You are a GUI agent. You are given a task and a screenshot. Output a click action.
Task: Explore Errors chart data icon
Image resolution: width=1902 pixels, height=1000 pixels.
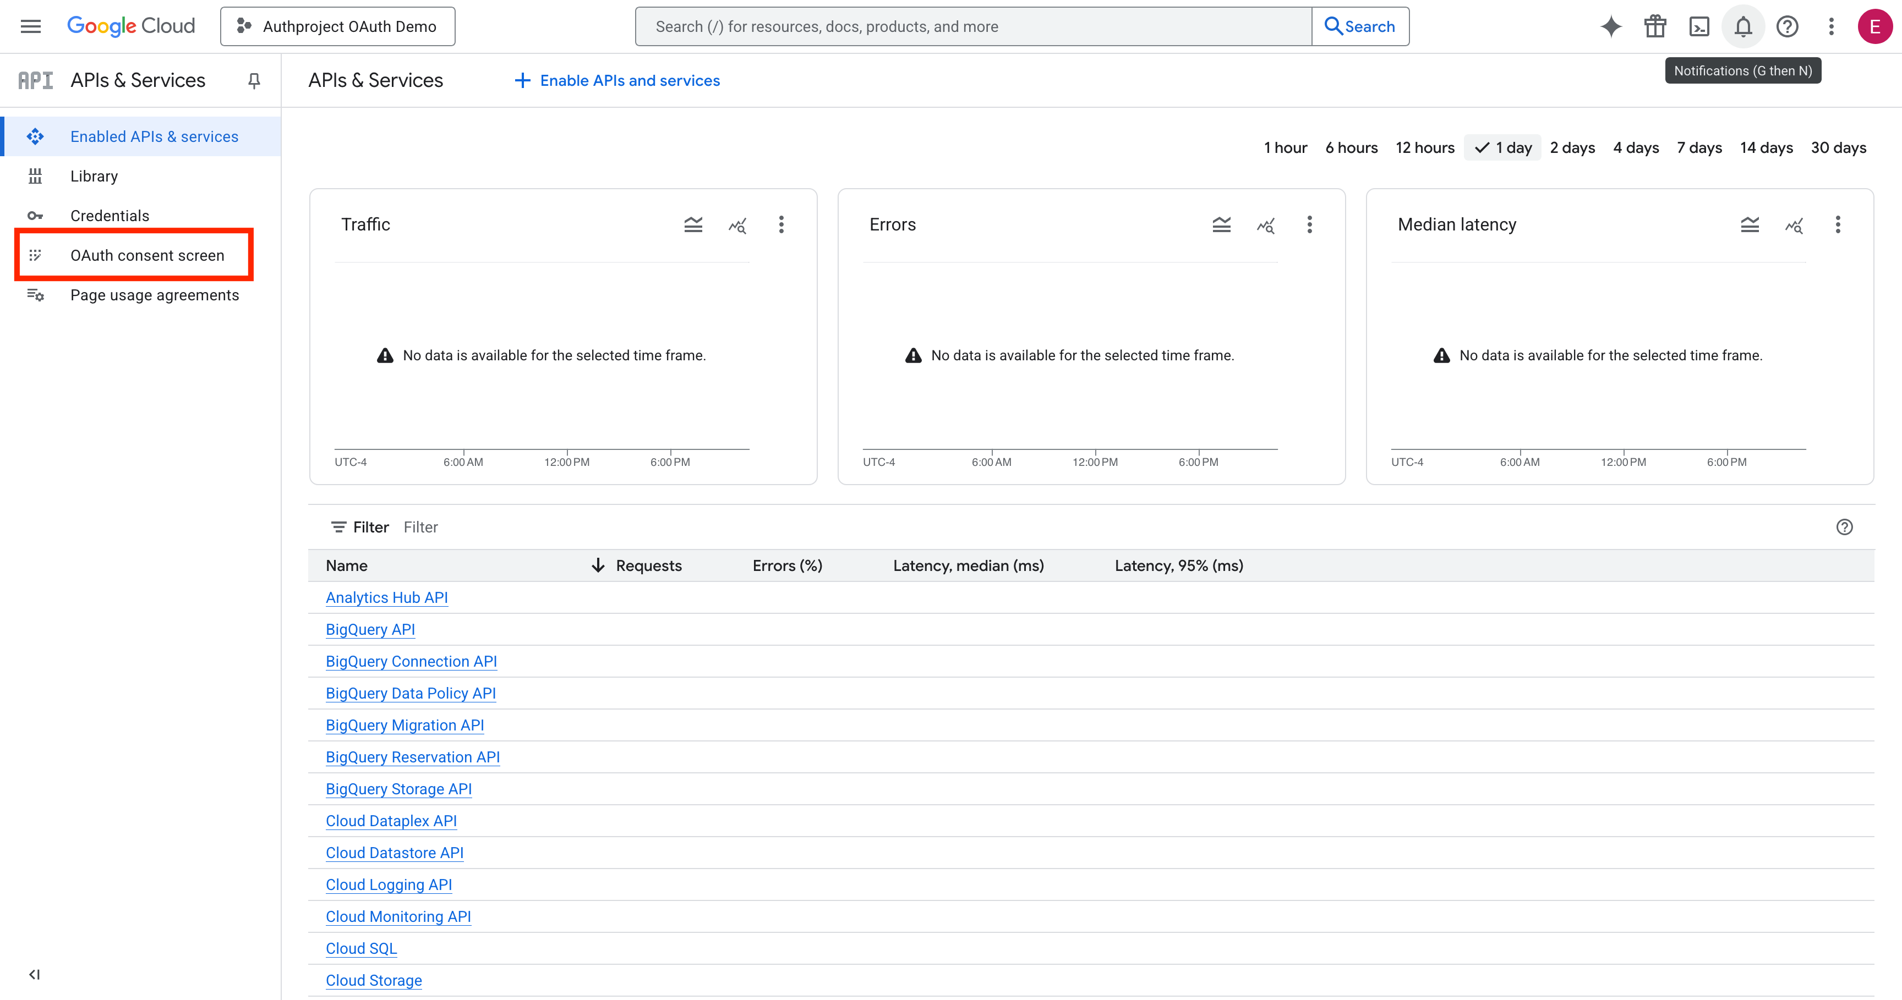[x=1266, y=225]
